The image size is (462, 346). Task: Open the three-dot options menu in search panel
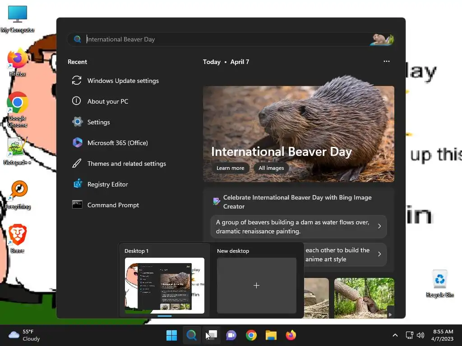pos(387,61)
